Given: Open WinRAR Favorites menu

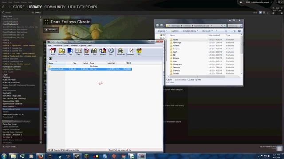Looking at the screenshot, I should [x=74, y=45].
